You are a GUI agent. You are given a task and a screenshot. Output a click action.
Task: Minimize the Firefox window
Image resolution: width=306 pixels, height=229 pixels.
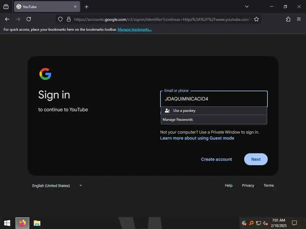click(271, 7)
